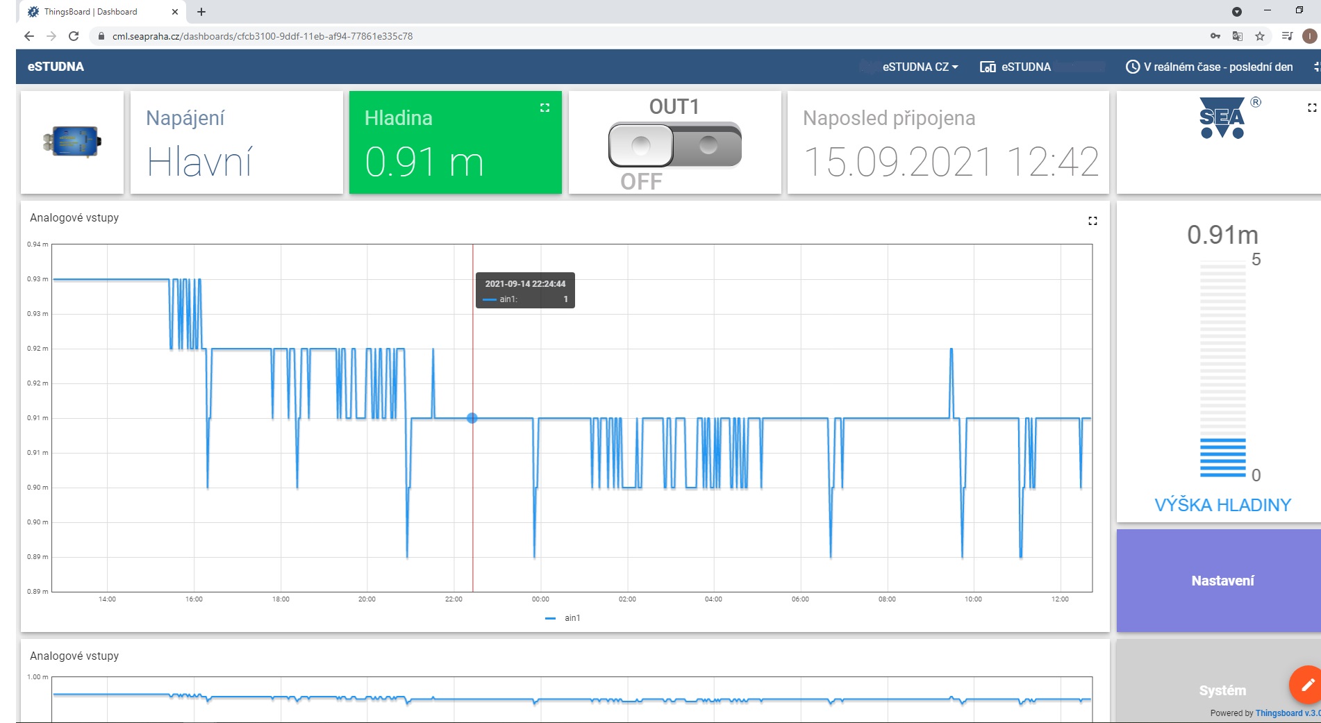Reload the ThingsBoard dashboard page

point(74,36)
